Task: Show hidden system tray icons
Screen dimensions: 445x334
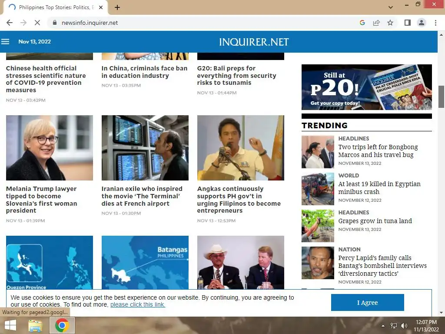Action: [383, 326]
